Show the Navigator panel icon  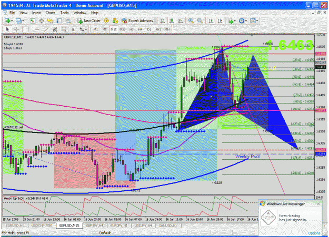point(51,20)
